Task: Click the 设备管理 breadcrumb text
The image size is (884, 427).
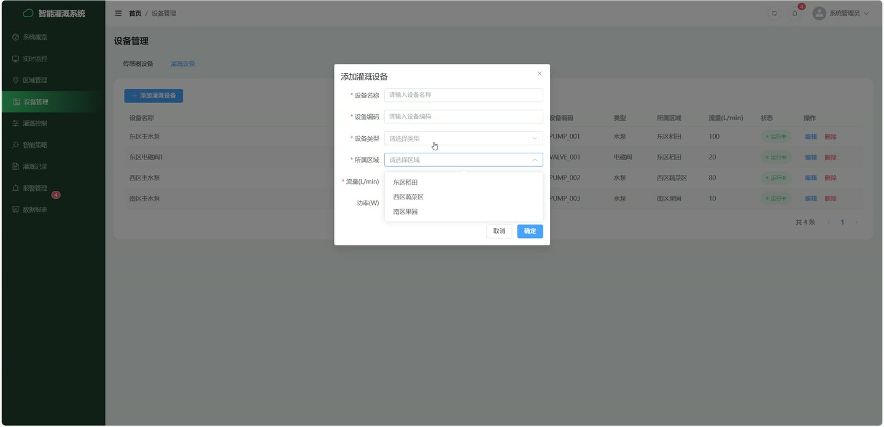Action: [164, 13]
